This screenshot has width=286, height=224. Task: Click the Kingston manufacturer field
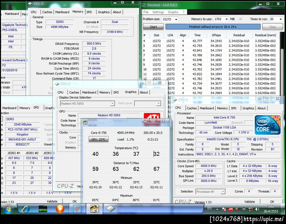[22, 134]
